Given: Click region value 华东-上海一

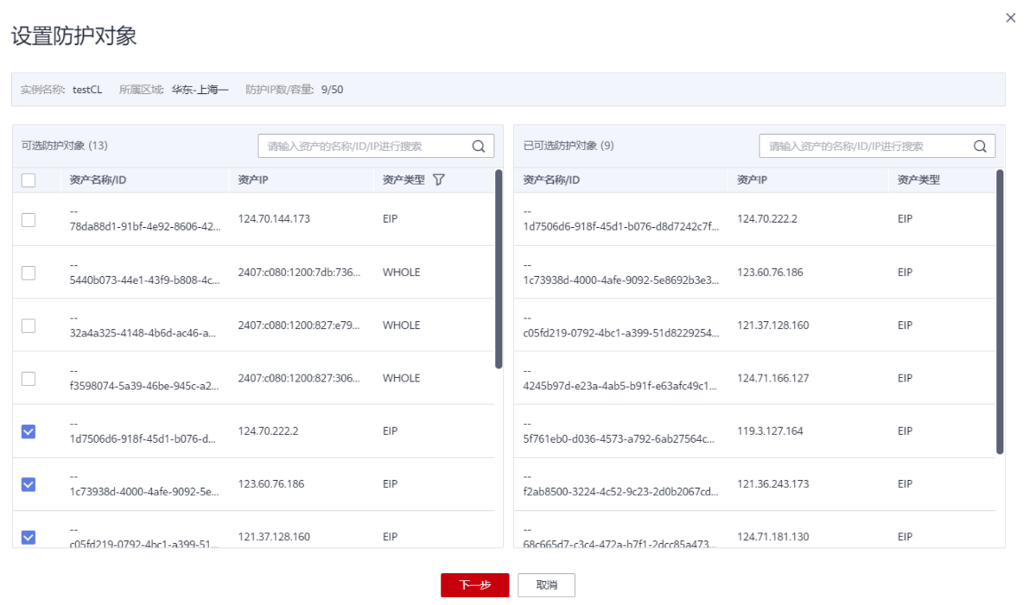Looking at the screenshot, I should 200,90.
